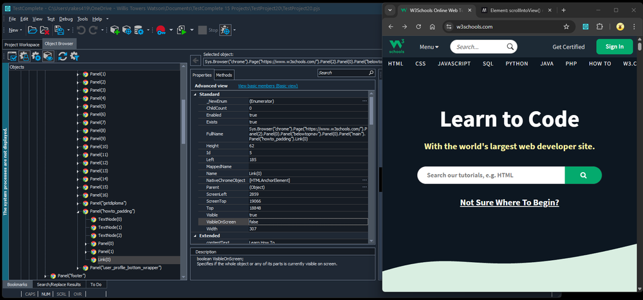Image resolution: width=643 pixels, height=300 pixels.
Task: Open Chrome extensions puzzle icon
Action: coord(600,27)
